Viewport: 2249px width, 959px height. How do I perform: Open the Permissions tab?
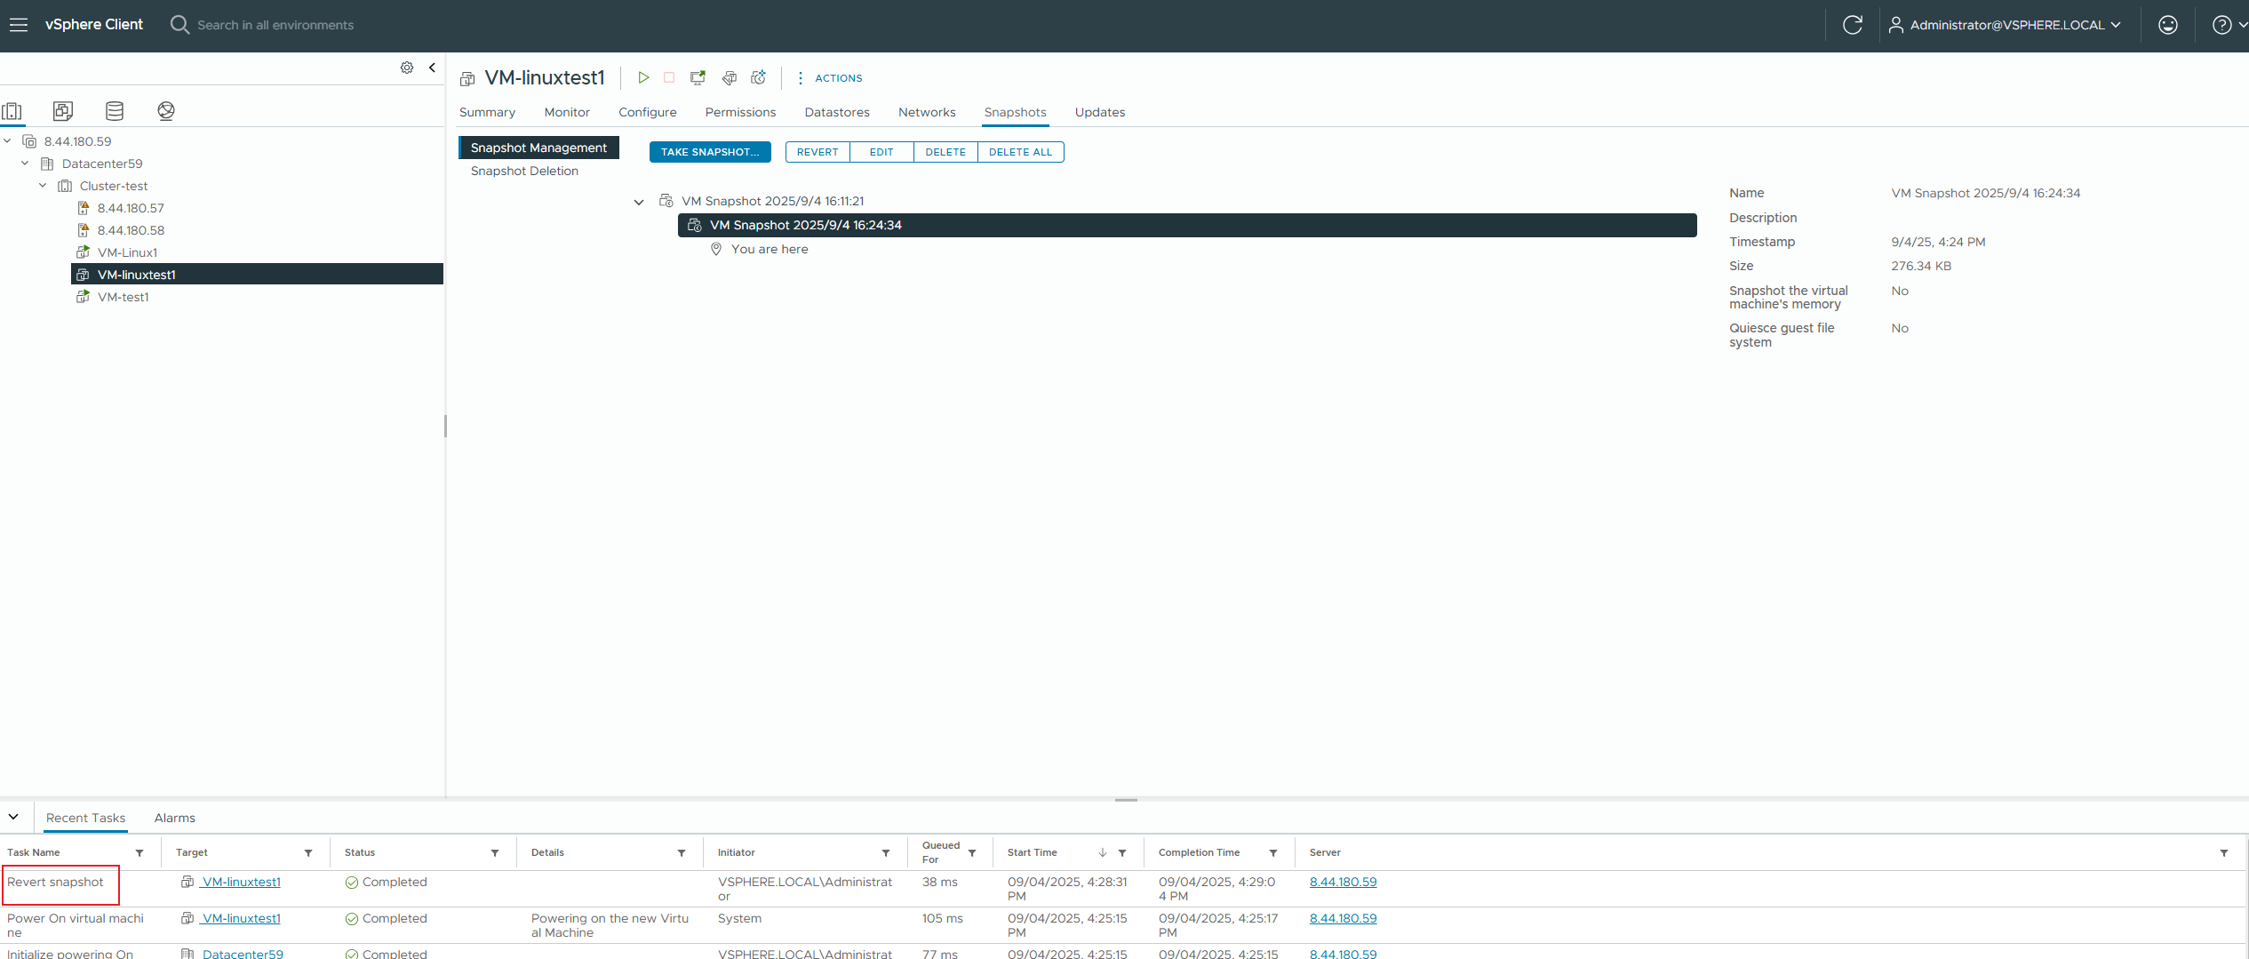pyautogui.click(x=740, y=112)
